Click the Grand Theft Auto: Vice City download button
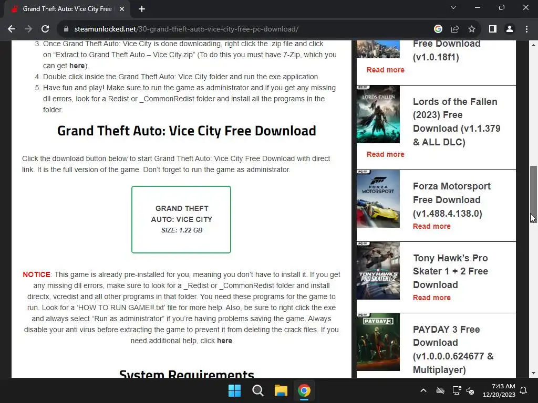538x403 pixels. (181, 219)
